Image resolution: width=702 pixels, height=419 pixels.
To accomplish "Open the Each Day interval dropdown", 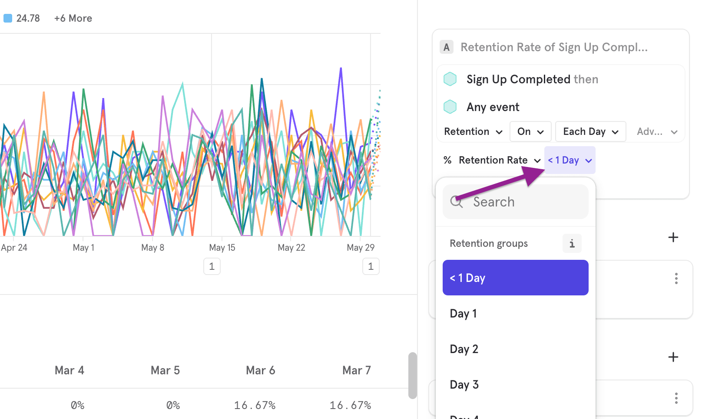I will coord(590,131).
